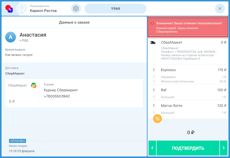Click the user name Кирилл Рестов
This screenshot has width=230, height=158.
tap(43, 11)
